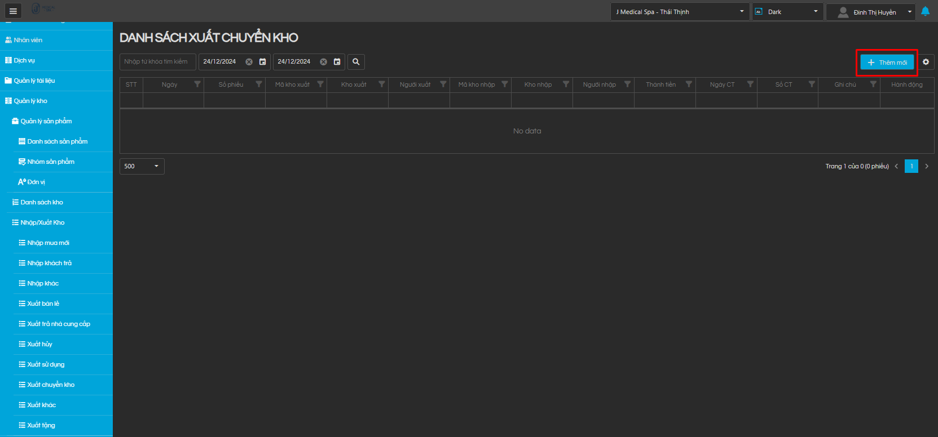Focus the keyword search input field

point(157,62)
